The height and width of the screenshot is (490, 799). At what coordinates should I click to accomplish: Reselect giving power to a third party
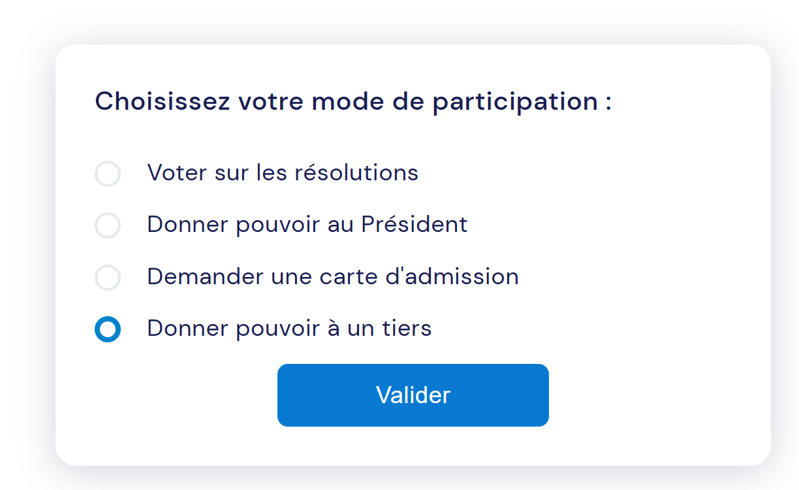tap(108, 329)
